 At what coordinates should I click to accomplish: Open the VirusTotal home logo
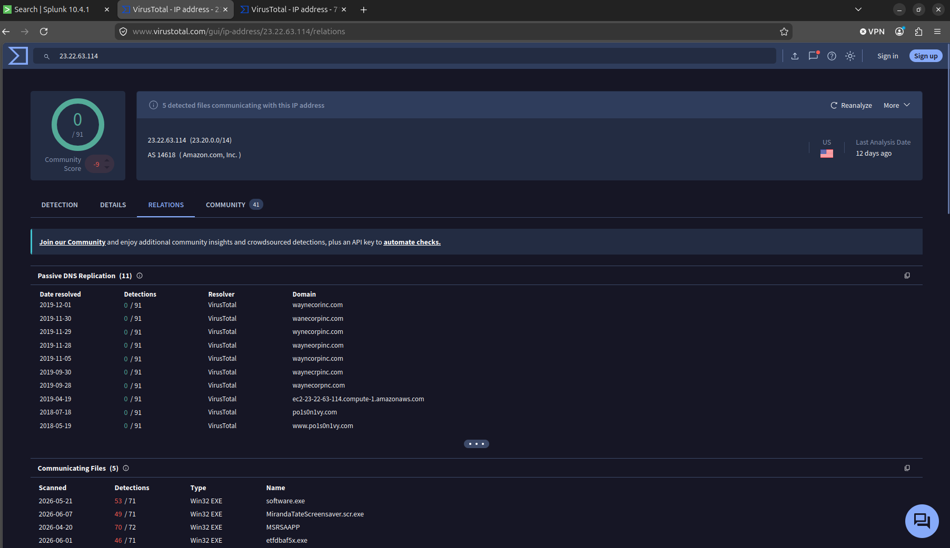tap(18, 56)
